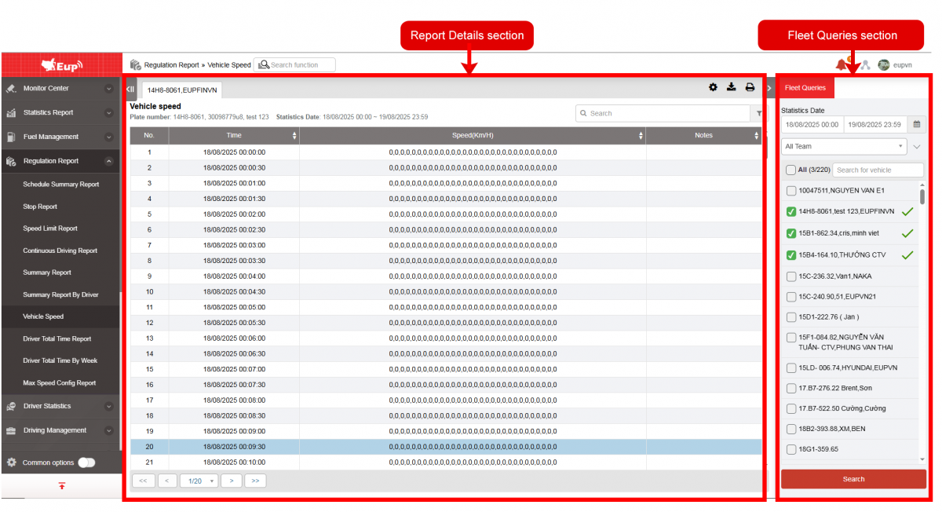Click the Regulation Report sidebar icon
Screen dimensions: 942x512
pos(11,161)
